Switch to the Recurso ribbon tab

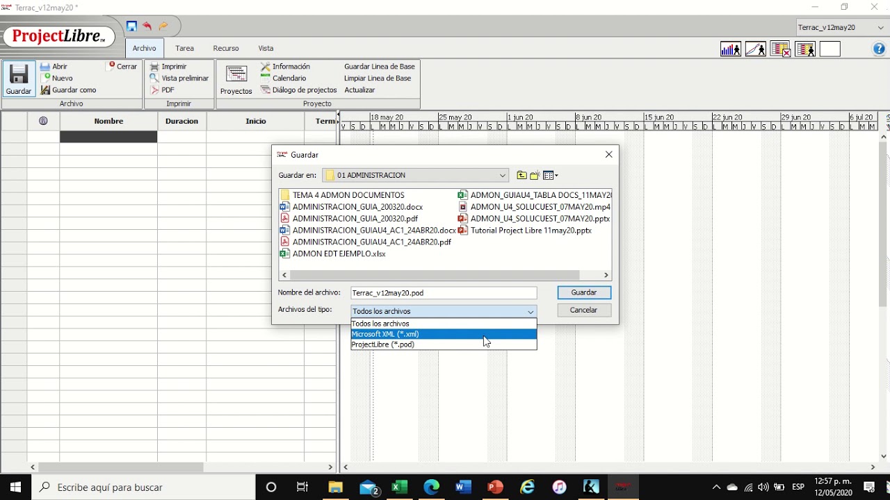(226, 49)
